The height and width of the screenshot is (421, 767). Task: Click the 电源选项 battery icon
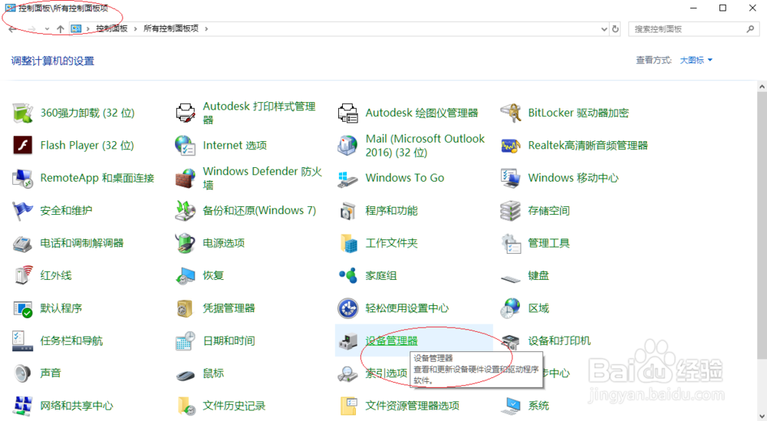pos(186,243)
